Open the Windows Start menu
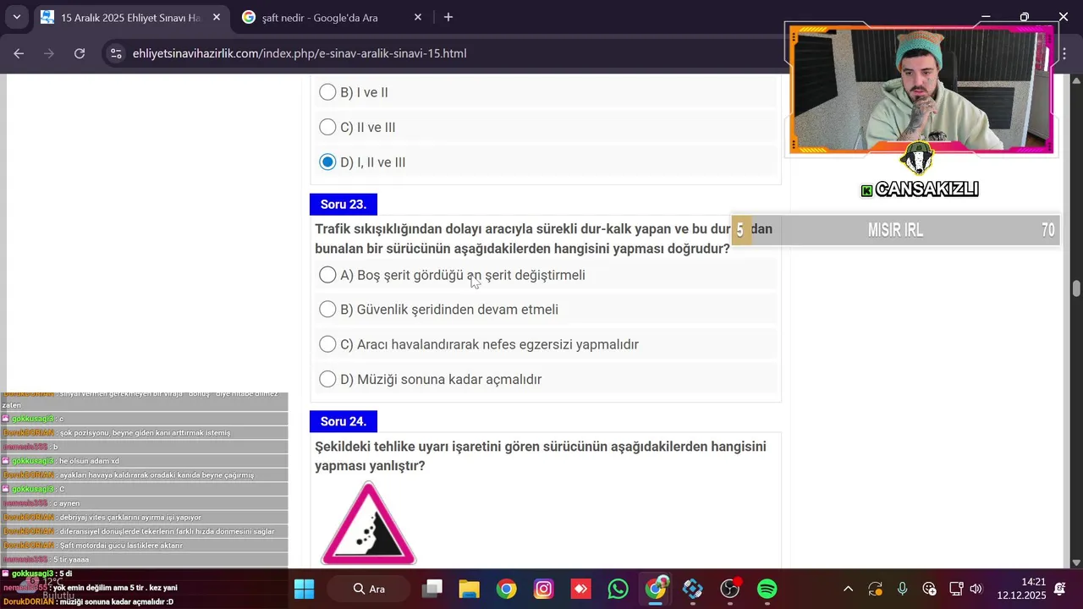Screen dimensions: 1083x609 click(304, 589)
